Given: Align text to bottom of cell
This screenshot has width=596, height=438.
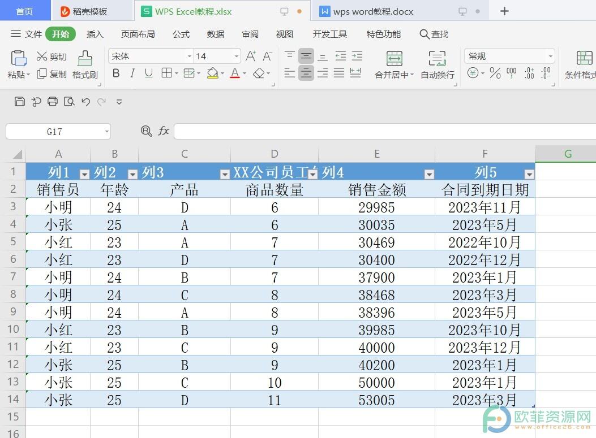Looking at the screenshot, I should tap(322, 56).
